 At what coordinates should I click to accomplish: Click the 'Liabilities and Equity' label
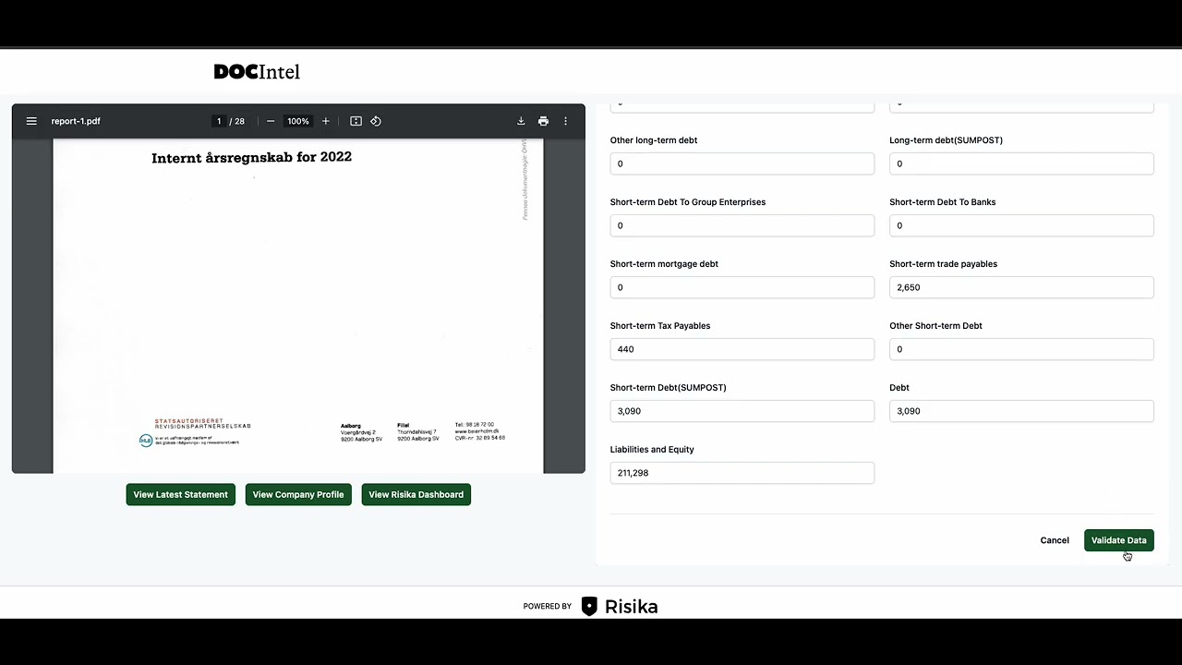pos(652,450)
